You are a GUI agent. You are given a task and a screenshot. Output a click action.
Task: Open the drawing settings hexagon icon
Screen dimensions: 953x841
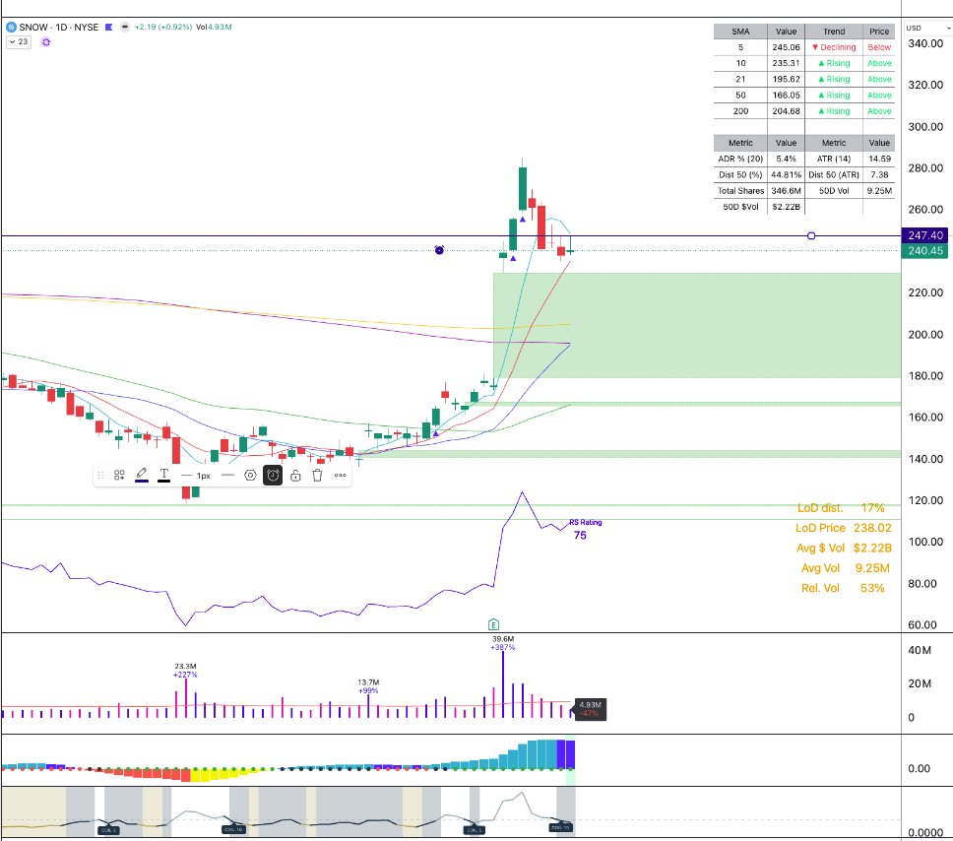pos(250,476)
